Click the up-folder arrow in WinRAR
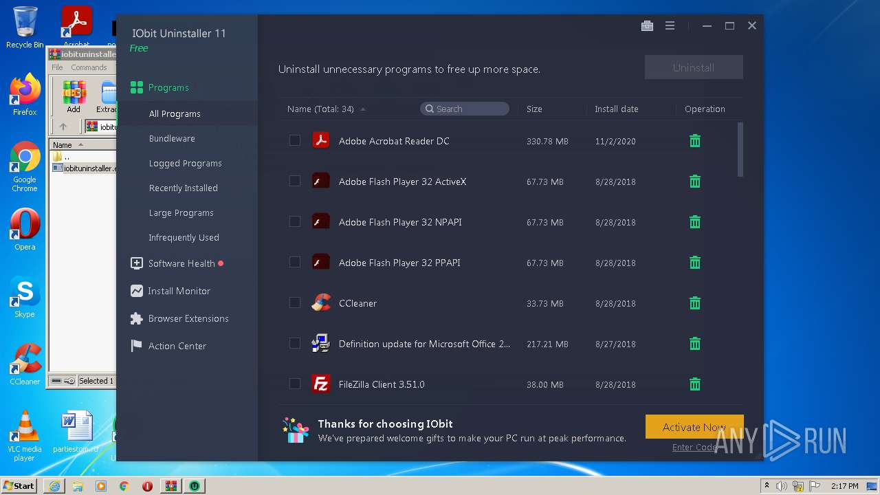 tap(63, 126)
